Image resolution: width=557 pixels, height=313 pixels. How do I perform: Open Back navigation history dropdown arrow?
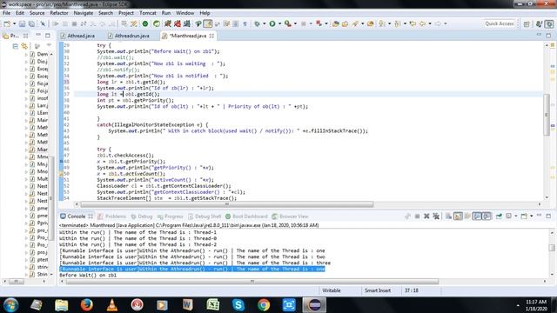tap(430, 23)
